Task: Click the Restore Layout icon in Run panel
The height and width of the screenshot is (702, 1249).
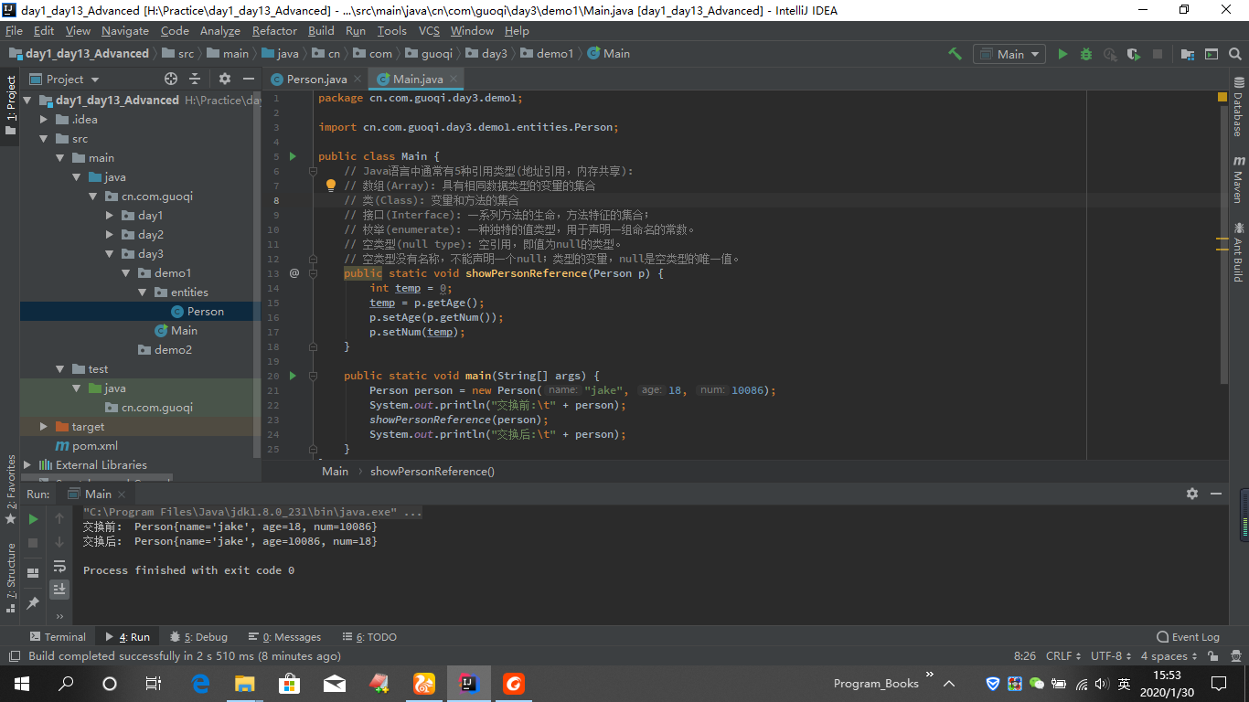Action: 33,572
